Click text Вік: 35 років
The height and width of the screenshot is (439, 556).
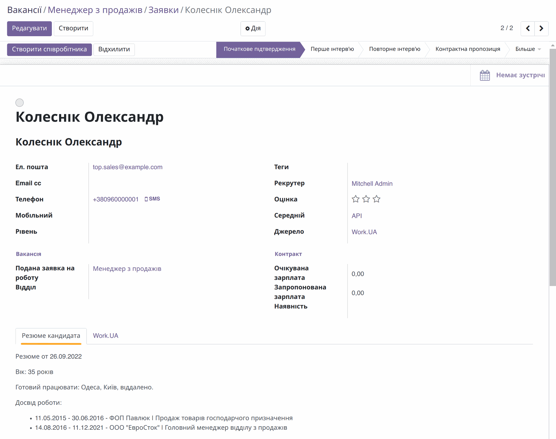[34, 372]
